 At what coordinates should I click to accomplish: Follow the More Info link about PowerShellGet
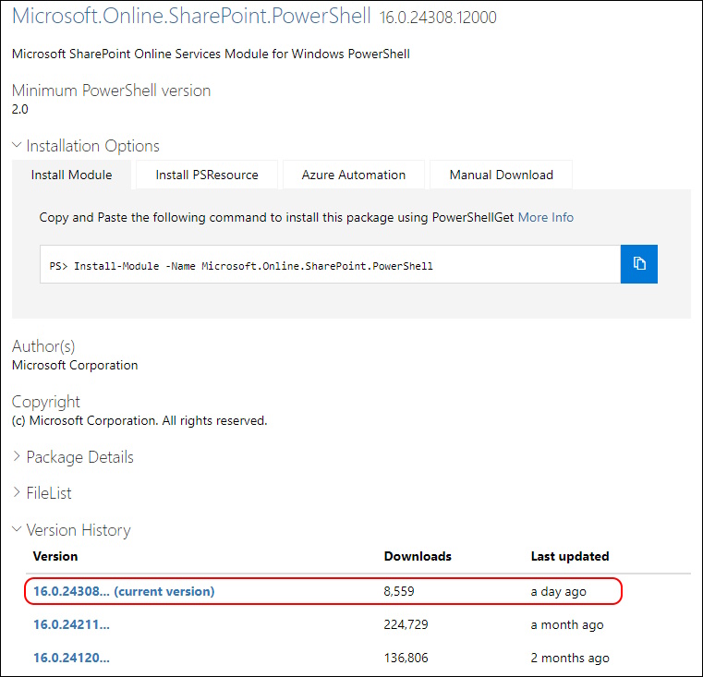(x=545, y=217)
